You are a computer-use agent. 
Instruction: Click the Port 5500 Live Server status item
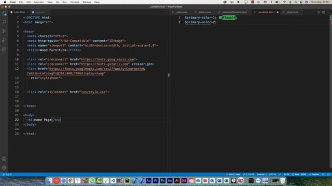click(x=299, y=175)
